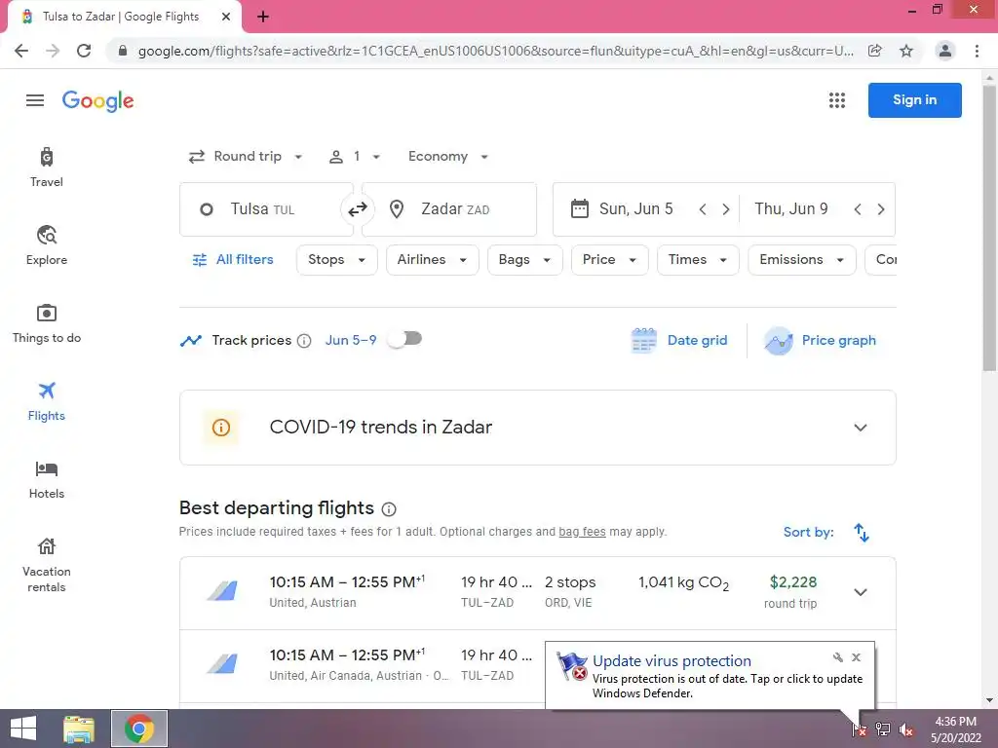Open the Google main menu hamburger
The width and height of the screenshot is (998, 748).
(35, 100)
